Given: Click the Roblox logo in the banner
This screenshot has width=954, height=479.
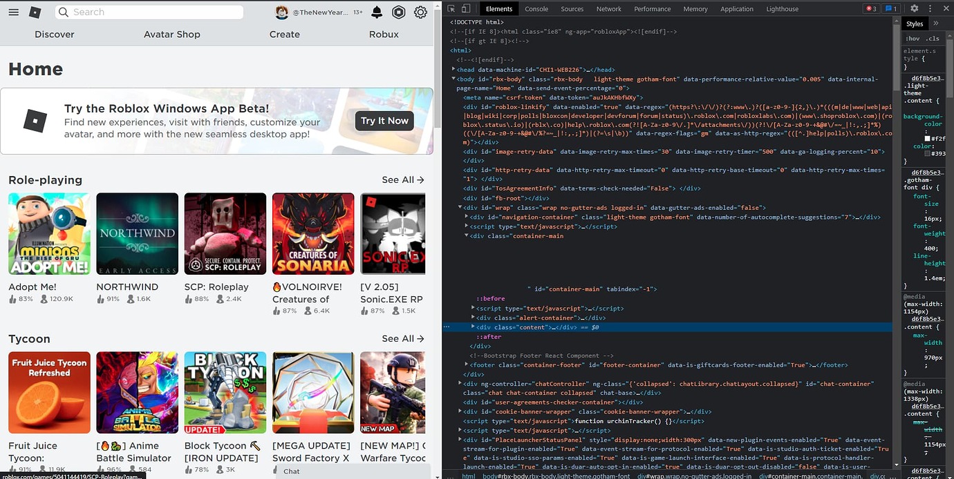Looking at the screenshot, I should [35, 121].
